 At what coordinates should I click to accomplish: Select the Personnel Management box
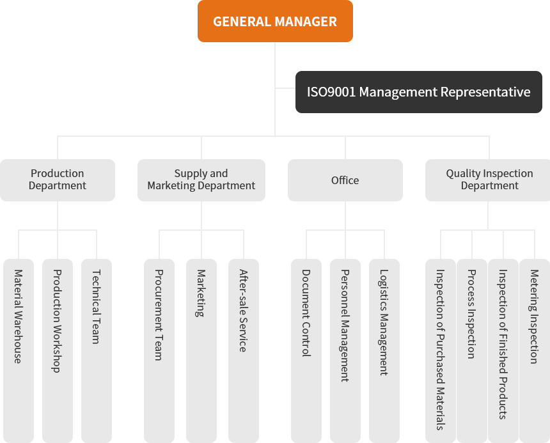click(345, 351)
